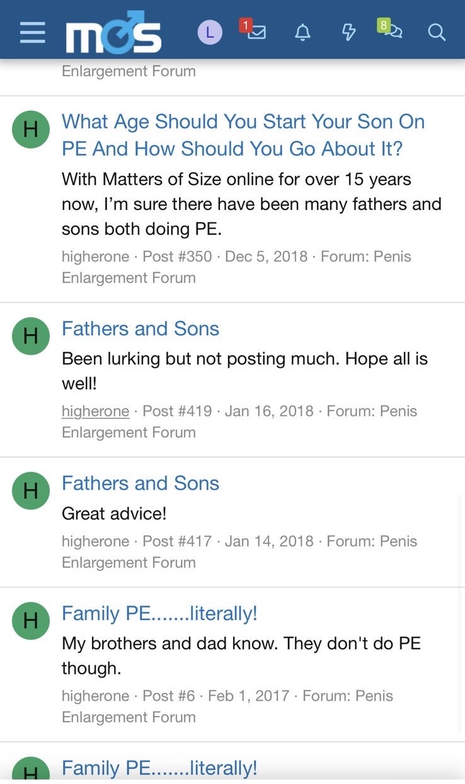Open the first Fathers and Sons result
This screenshot has width=465, height=784.
[141, 328]
